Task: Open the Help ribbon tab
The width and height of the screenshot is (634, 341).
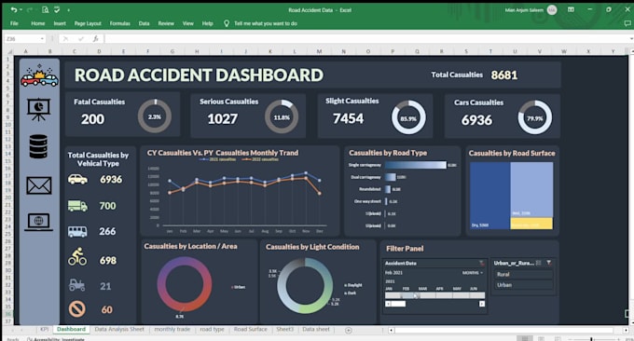Action: click(x=207, y=23)
